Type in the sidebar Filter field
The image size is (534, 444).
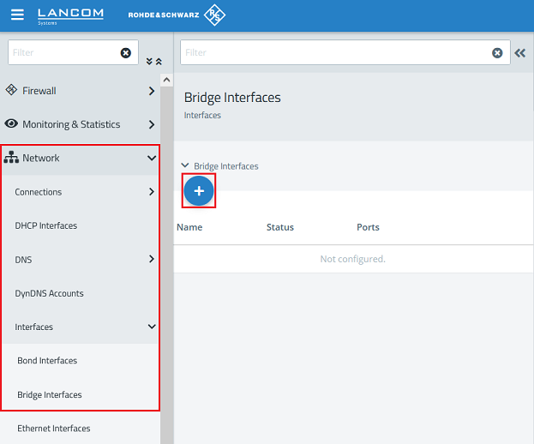click(62, 52)
